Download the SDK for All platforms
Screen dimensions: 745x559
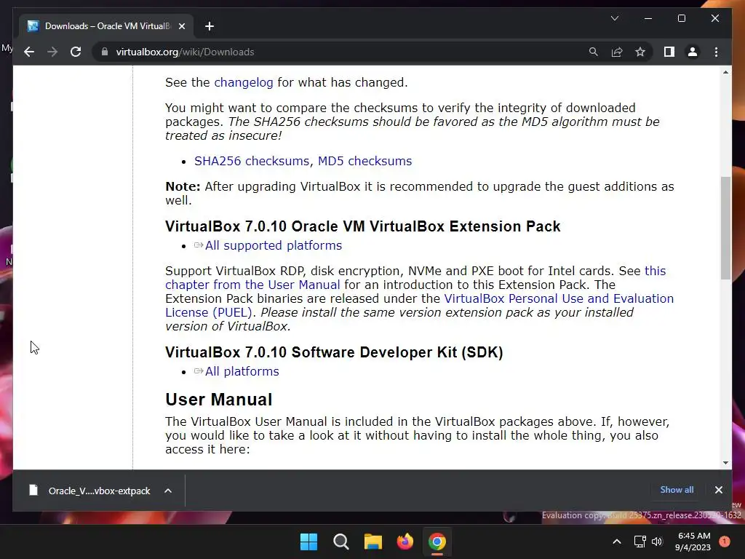(x=242, y=371)
